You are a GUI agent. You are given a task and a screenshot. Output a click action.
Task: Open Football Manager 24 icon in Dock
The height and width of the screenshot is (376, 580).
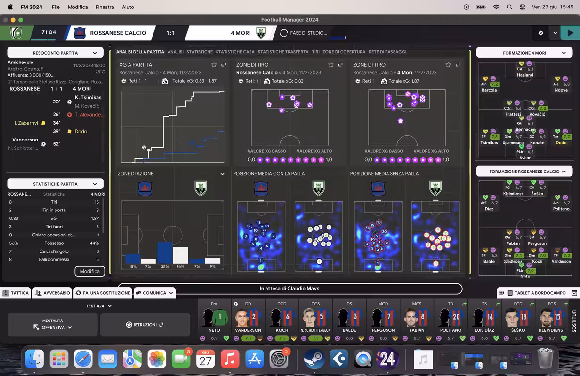pos(387,360)
